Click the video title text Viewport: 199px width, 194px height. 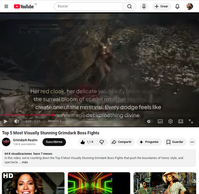pos(51,133)
